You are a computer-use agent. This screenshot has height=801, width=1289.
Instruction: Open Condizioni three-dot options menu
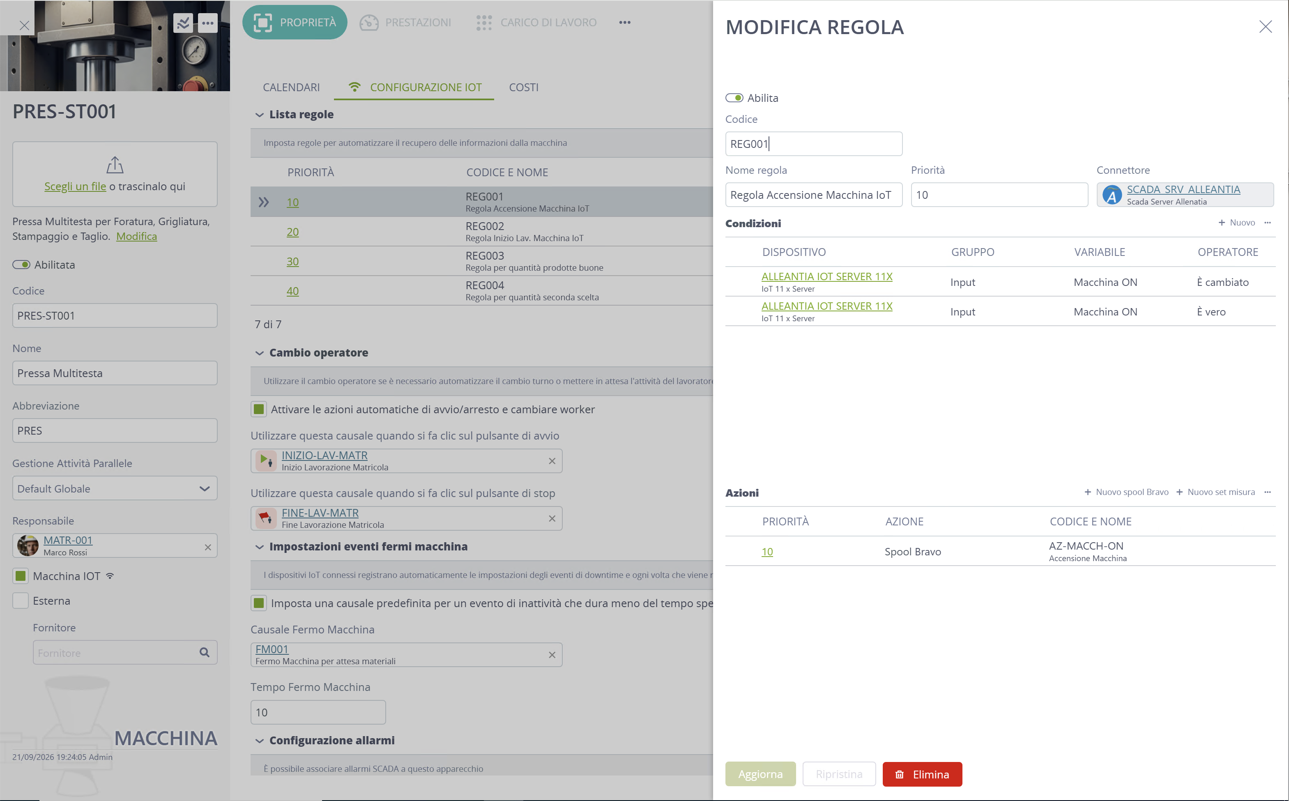click(1268, 223)
